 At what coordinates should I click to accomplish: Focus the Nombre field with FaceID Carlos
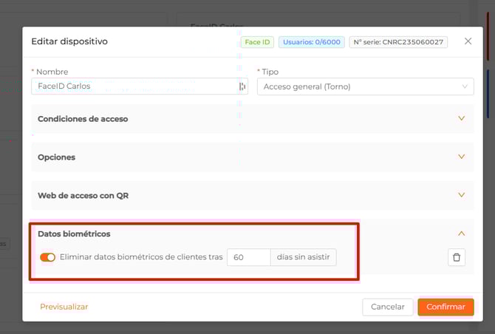coord(133,86)
